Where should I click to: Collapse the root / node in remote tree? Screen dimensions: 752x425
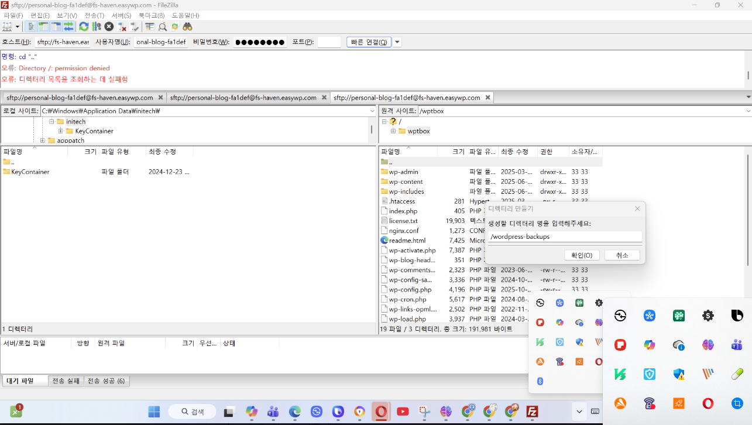[x=384, y=121]
